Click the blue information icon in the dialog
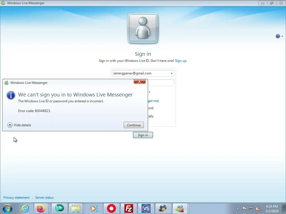Viewport: 286px width, 214px height. [x=11, y=95]
